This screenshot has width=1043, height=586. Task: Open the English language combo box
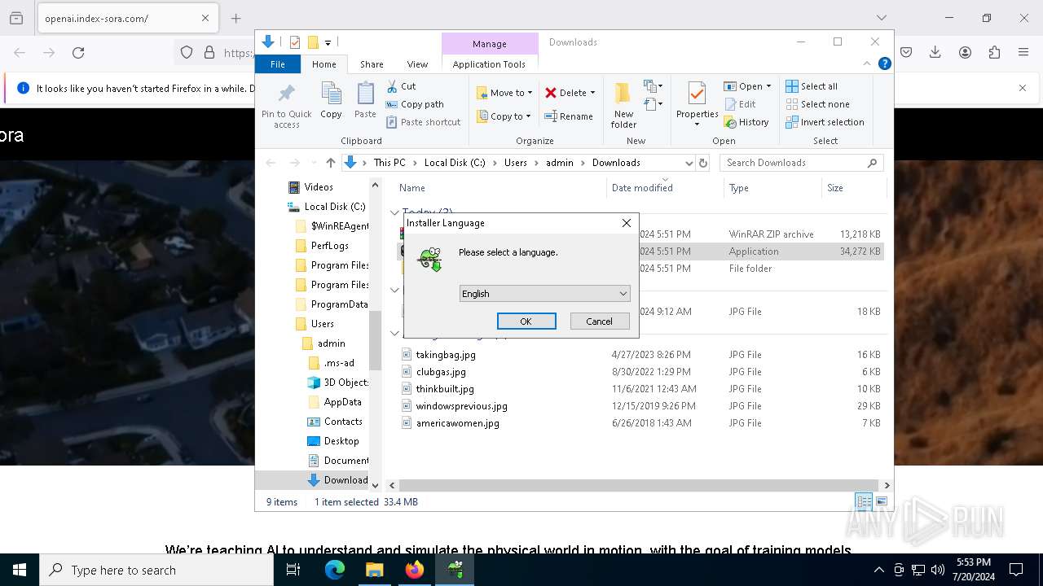pyautogui.click(x=544, y=294)
